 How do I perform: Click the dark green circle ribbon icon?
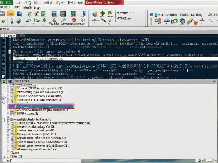coord(182,21)
